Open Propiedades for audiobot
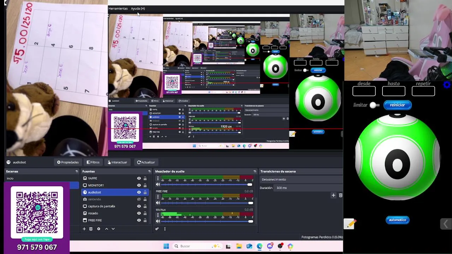Viewport: 452px width, 254px height. click(x=68, y=162)
